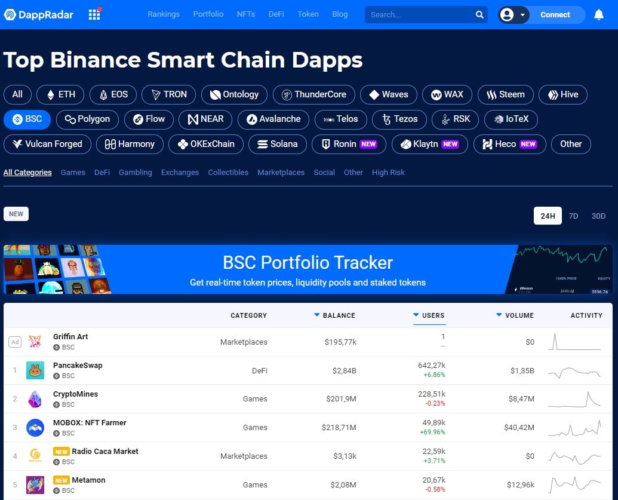Filter by TRON chain

(169, 94)
